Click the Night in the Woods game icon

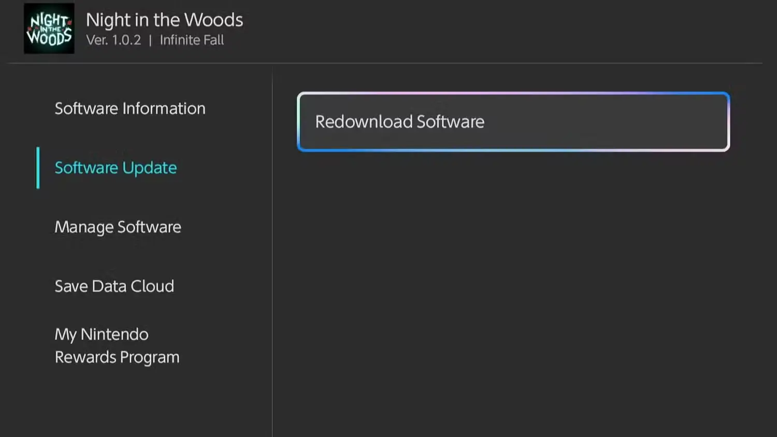coord(49,28)
